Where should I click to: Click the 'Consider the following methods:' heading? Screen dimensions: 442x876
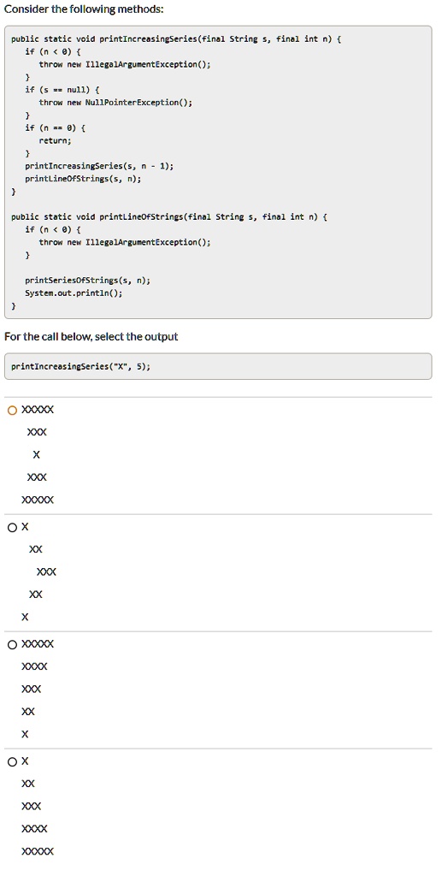pos(84,9)
